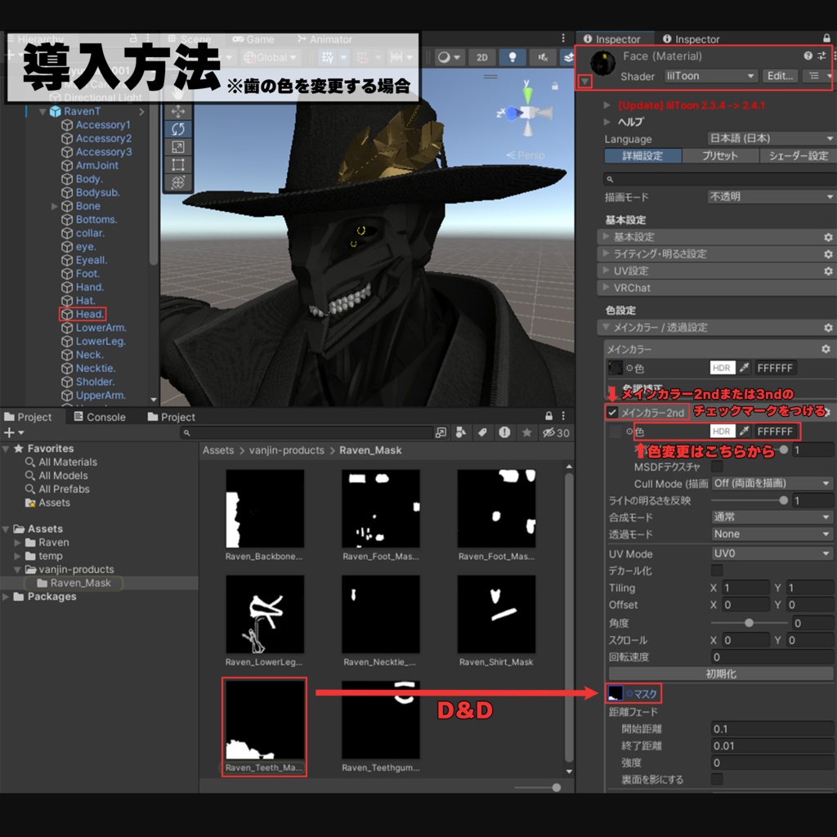Select the Scale tool in scene toolbar
837x837 pixels.
pos(177,147)
